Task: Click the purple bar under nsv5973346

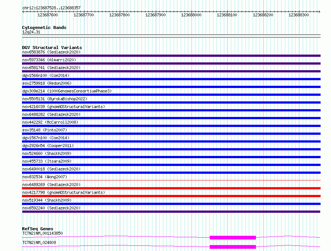Action: click(x=171, y=63)
